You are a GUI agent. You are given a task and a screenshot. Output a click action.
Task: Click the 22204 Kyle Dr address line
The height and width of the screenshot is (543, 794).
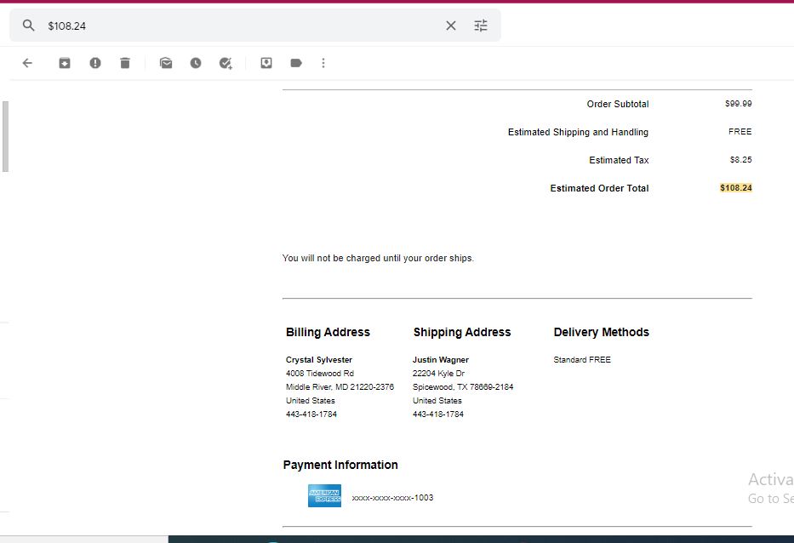(438, 374)
